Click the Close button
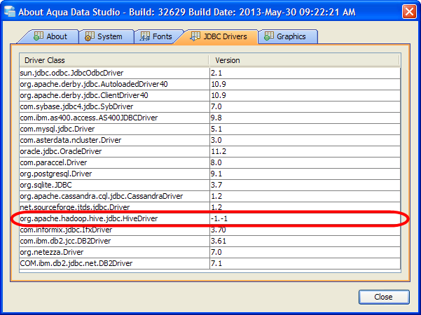Viewport: 421px width, 315px height. 384,297
